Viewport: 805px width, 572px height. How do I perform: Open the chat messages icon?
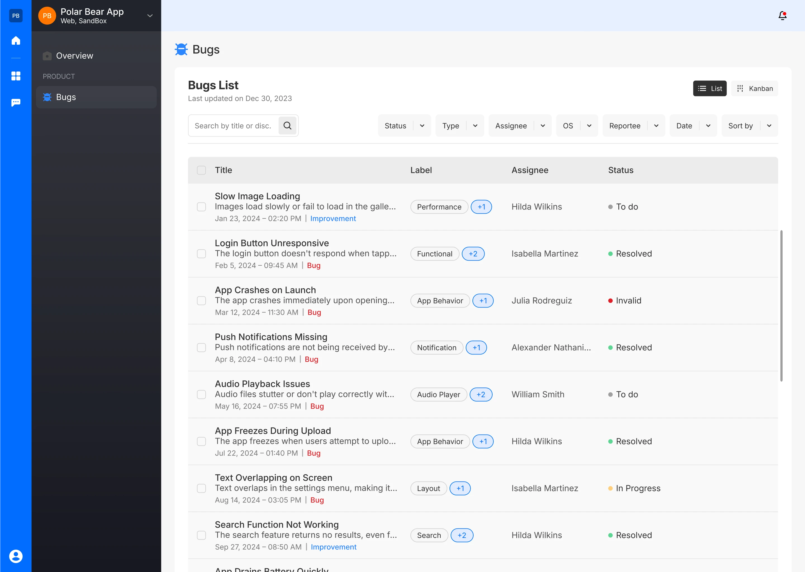pos(16,103)
